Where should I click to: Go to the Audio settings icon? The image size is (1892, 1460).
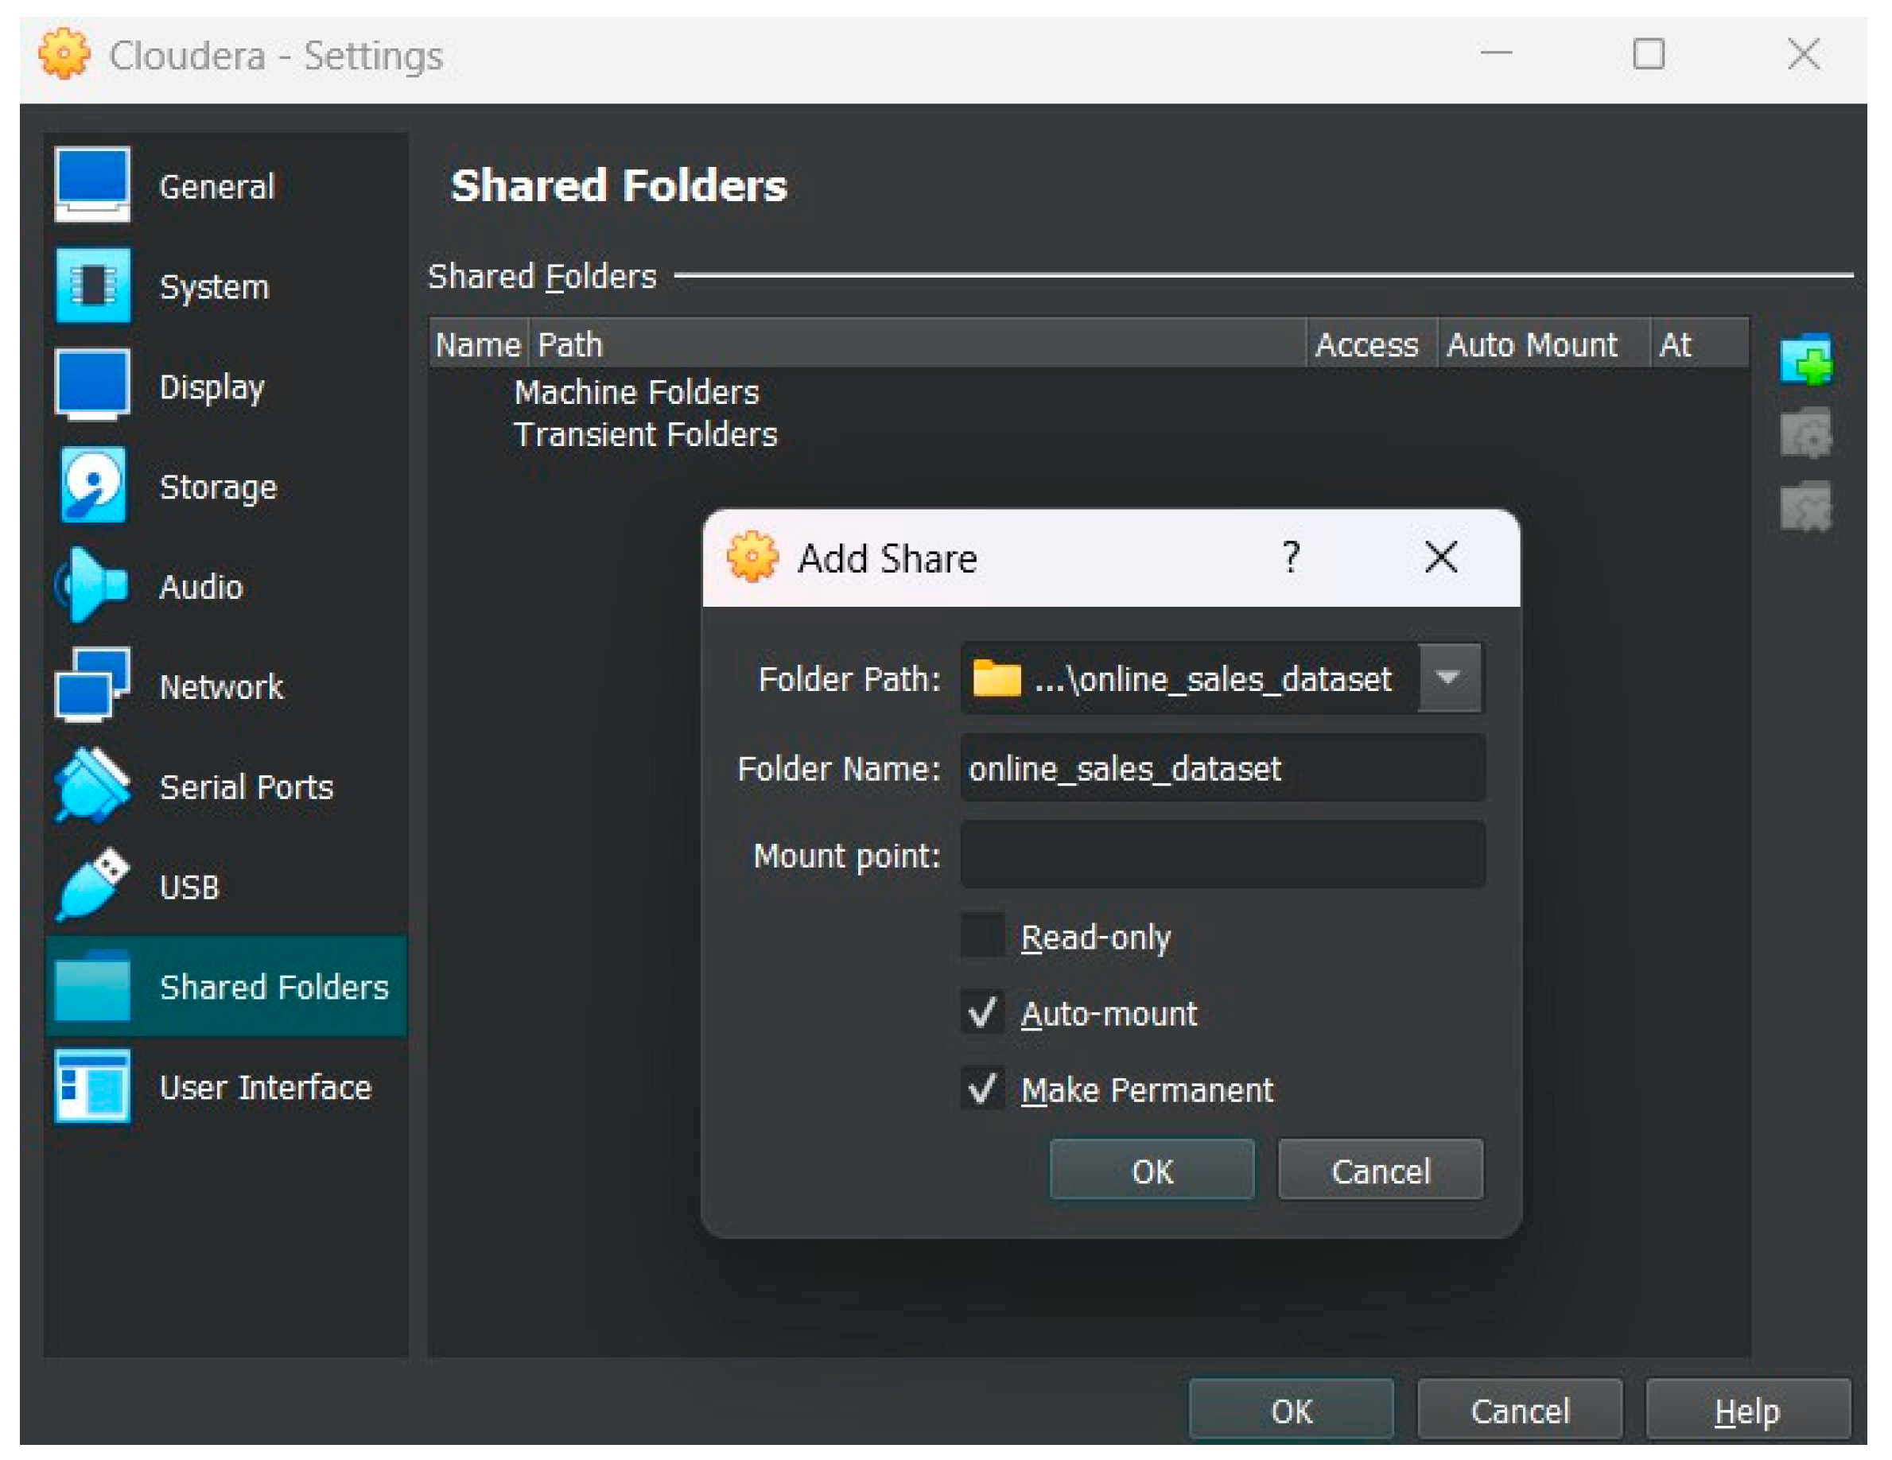pyautogui.click(x=91, y=586)
